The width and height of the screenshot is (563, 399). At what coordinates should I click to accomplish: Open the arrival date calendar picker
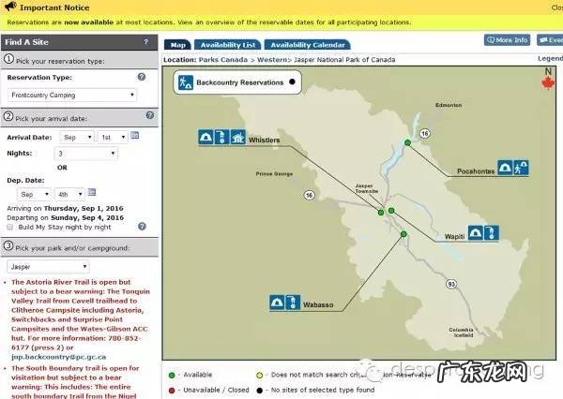pos(135,136)
